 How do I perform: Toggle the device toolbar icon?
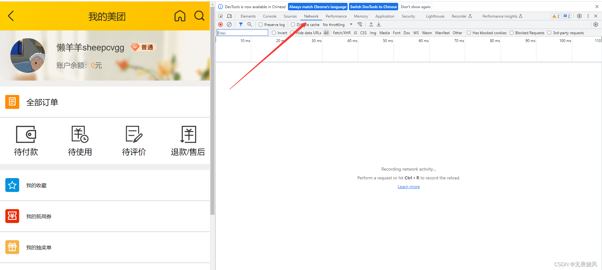pyautogui.click(x=229, y=16)
